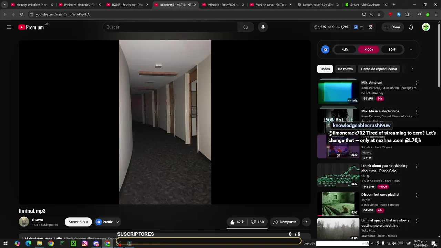The width and height of the screenshot is (441, 248).
Task: Click the install app icon in address bar
Action: tap(364, 14)
